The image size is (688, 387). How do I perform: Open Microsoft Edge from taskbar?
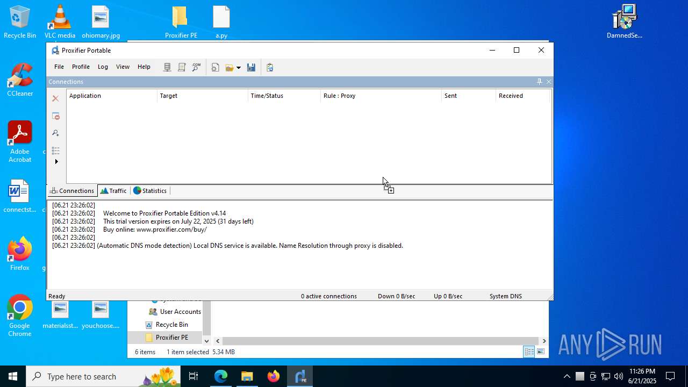pyautogui.click(x=221, y=376)
